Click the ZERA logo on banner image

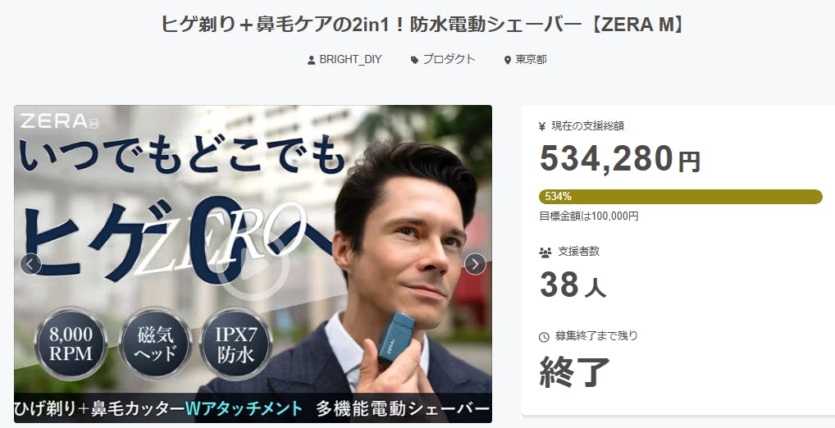pyautogui.click(x=58, y=121)
